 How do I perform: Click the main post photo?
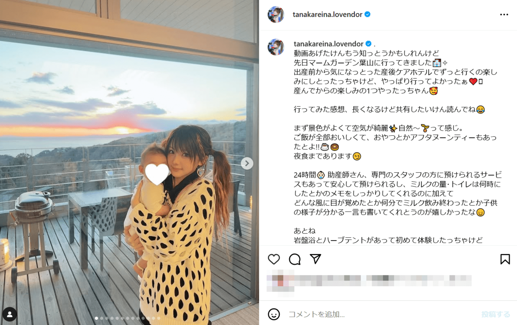pos(129,162)
